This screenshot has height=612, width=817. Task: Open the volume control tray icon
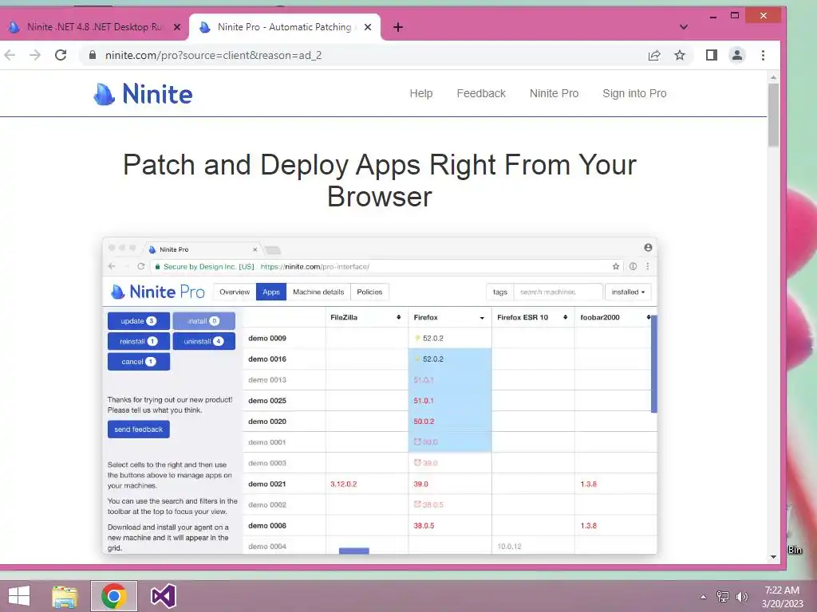742,597
